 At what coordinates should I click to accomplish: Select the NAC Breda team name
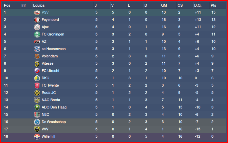50,100
